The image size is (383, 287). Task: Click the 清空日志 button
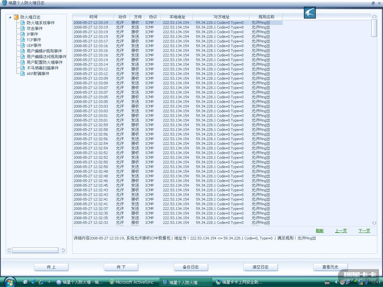point(261,267)
